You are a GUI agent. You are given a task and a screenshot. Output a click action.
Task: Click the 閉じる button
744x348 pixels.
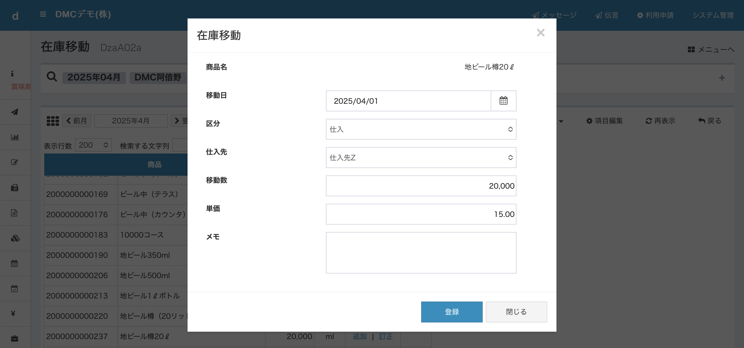pyautogui.click(x=516, y=312)
